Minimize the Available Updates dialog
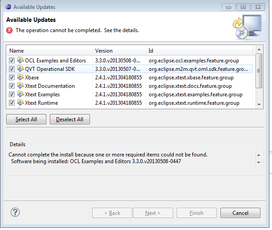The width and height of the screenshot is (272, 230). (x=228, y=7)
